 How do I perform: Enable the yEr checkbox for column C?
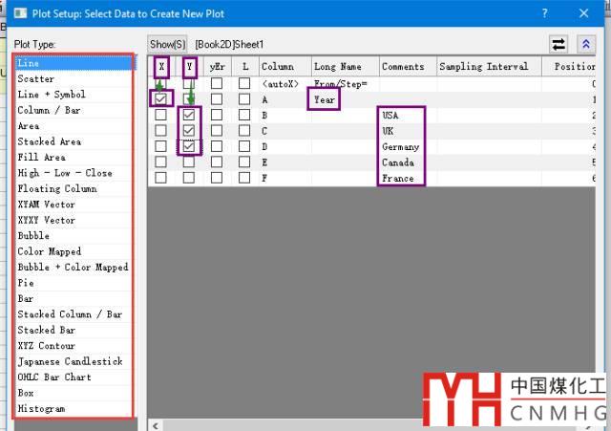click(218, 131)
